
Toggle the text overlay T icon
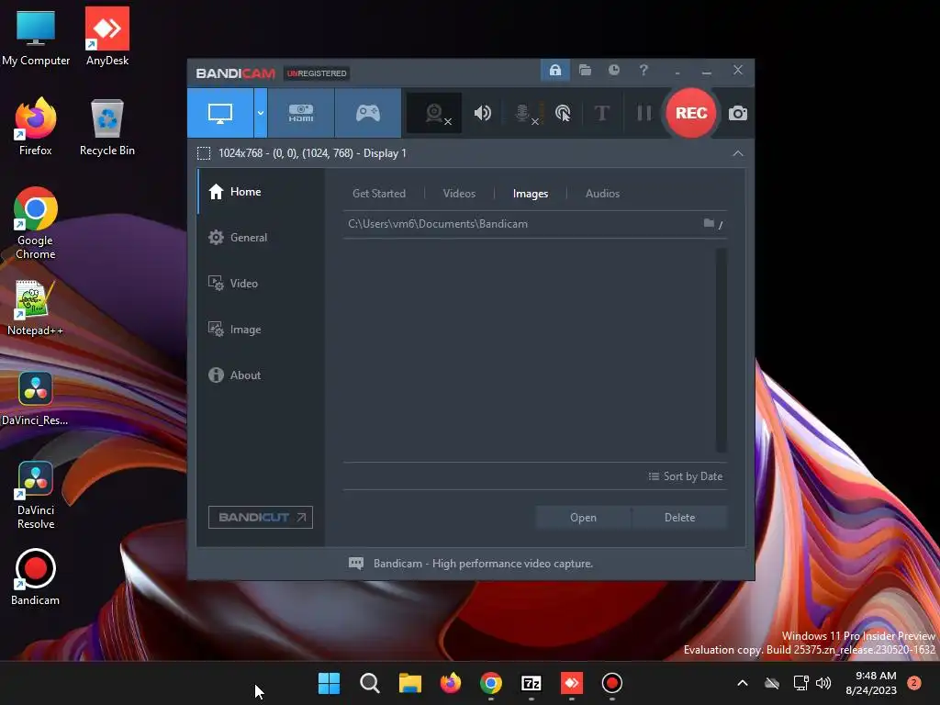(x=601, y=113)
